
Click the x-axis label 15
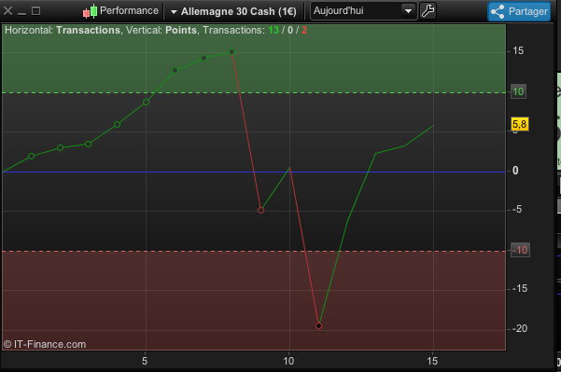click(x=432, y=361)
